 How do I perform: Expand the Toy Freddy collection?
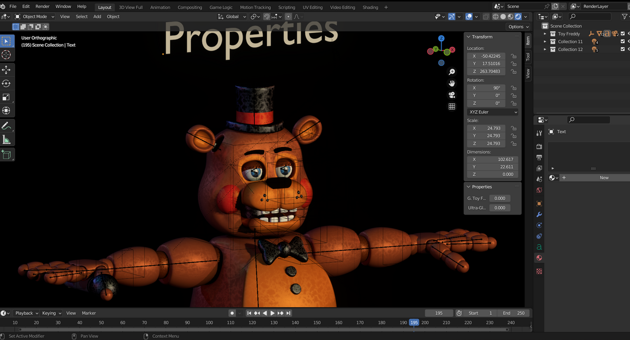click(545, 34)
